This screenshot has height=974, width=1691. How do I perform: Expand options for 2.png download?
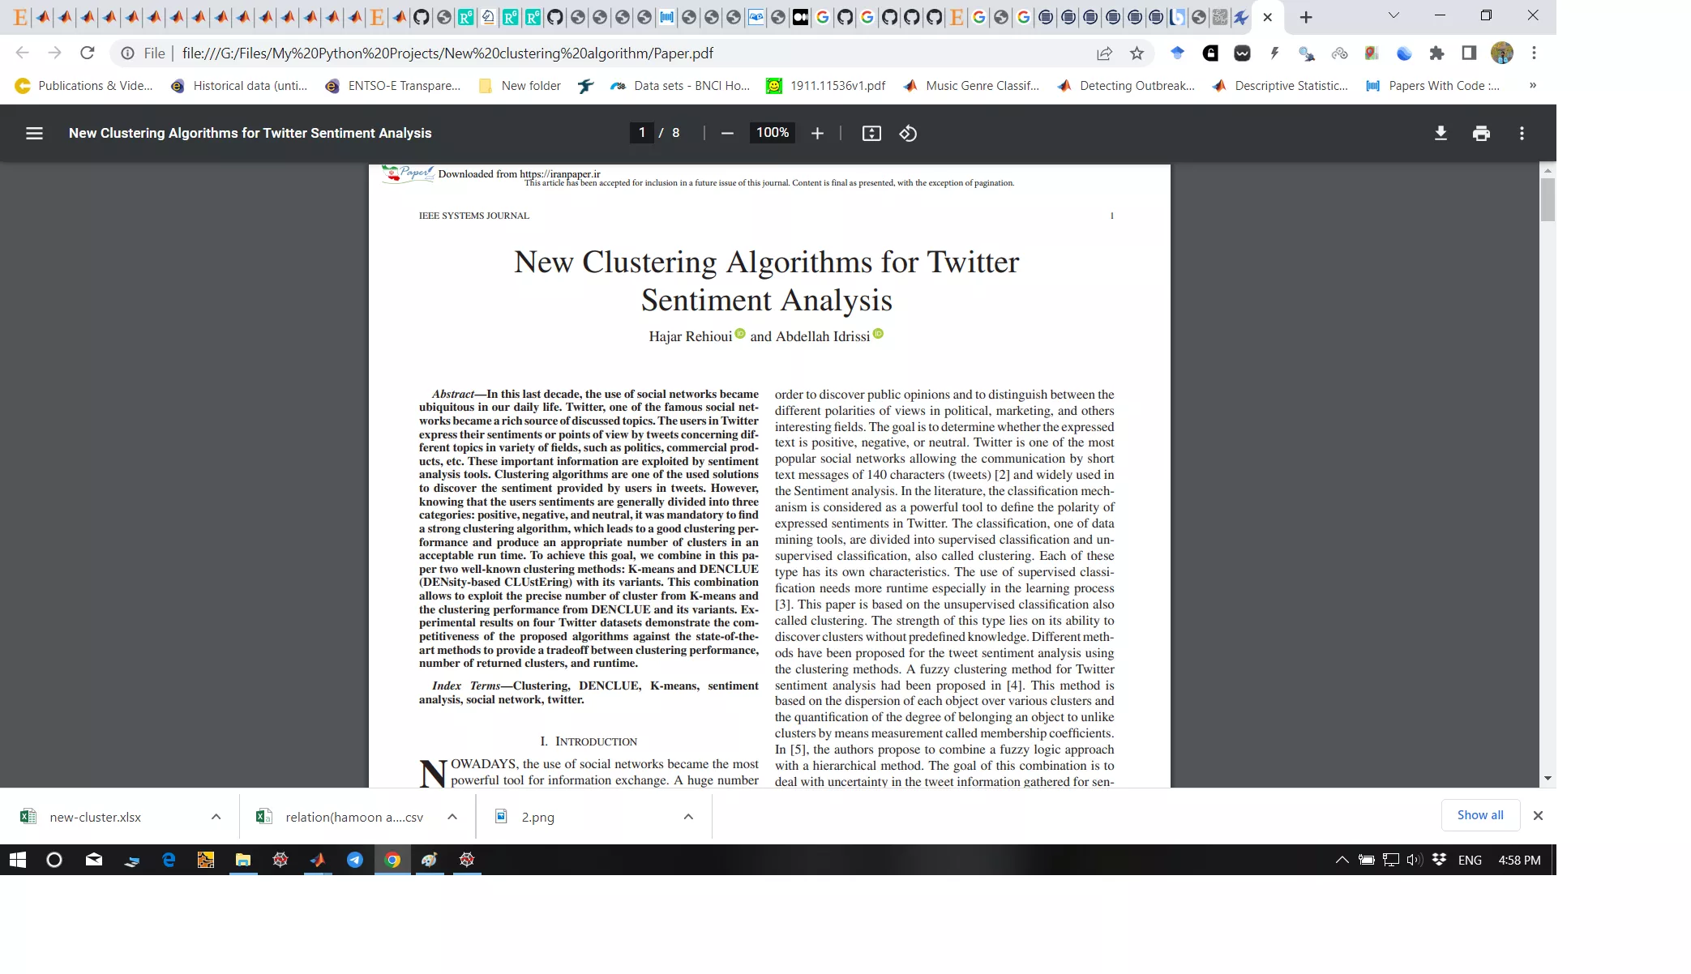tap(688, 817)
